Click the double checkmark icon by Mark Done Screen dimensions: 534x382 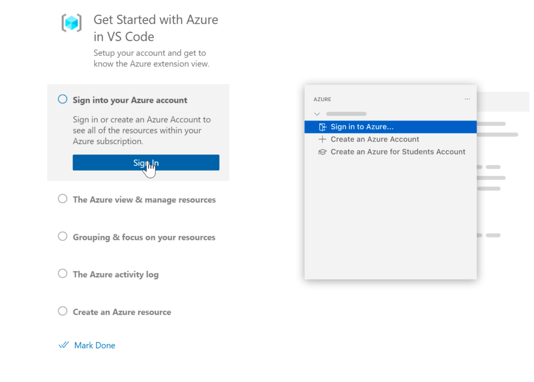pos(64,345)
